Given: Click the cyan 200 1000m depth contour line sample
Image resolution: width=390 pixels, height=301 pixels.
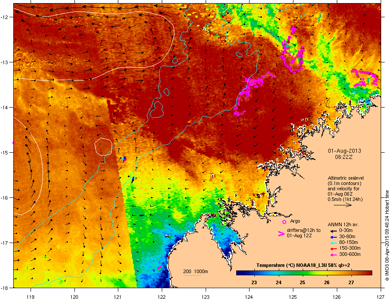Looking at the screenshot, I should 192,275.
